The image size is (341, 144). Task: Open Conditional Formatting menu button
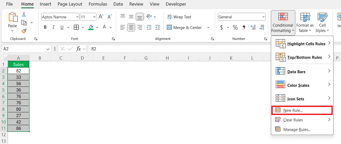pos(283,23)
